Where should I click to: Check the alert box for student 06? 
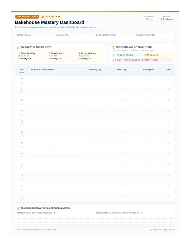click(x=22, y=136)
